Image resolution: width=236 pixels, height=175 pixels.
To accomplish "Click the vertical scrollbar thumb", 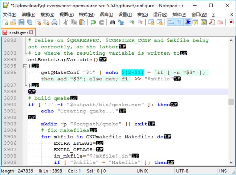I will 231,102.
